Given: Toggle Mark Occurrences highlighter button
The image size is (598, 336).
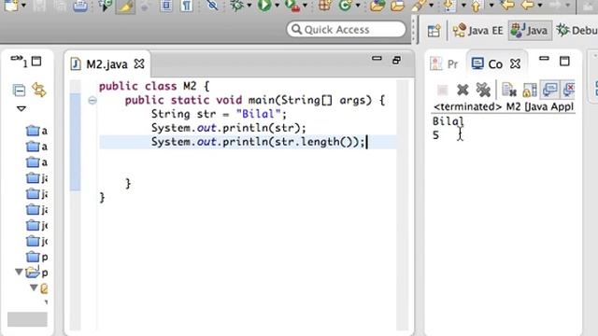Looking at the screenshot, I should 125,7.
